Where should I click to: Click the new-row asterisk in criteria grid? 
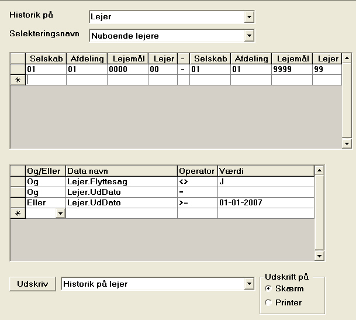pos(18,214)
